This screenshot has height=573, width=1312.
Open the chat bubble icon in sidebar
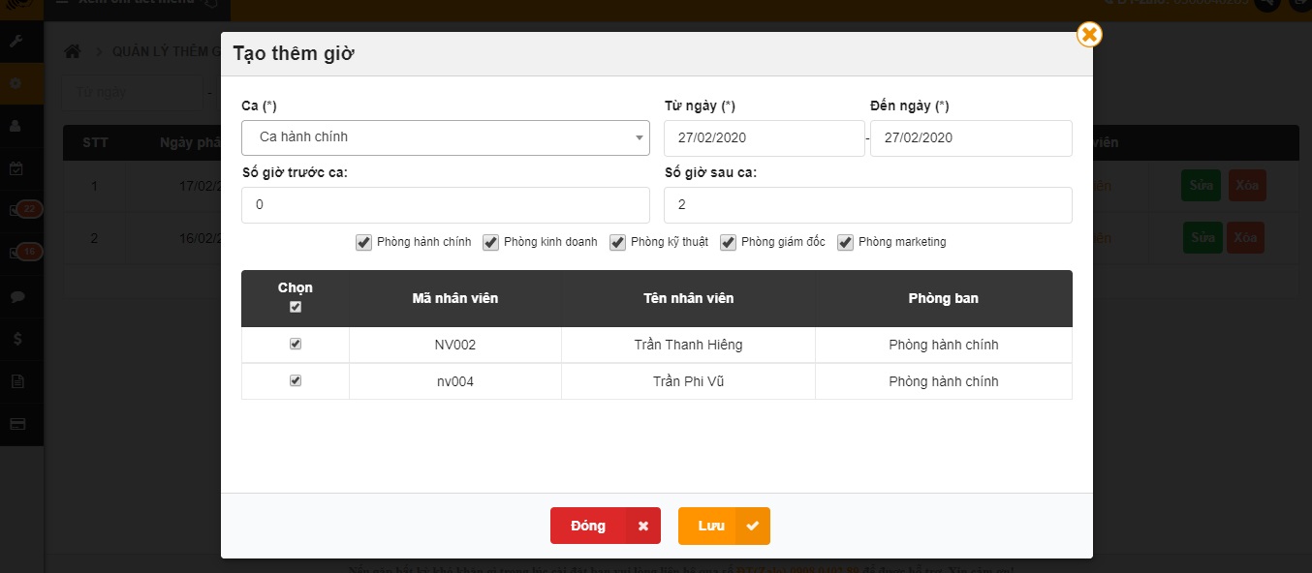tap(16, 296)
